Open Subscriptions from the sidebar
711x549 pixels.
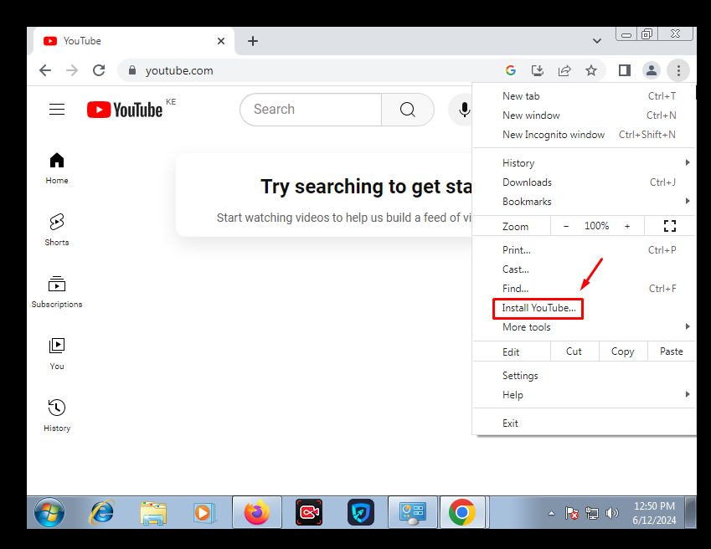tap(57, 292)
